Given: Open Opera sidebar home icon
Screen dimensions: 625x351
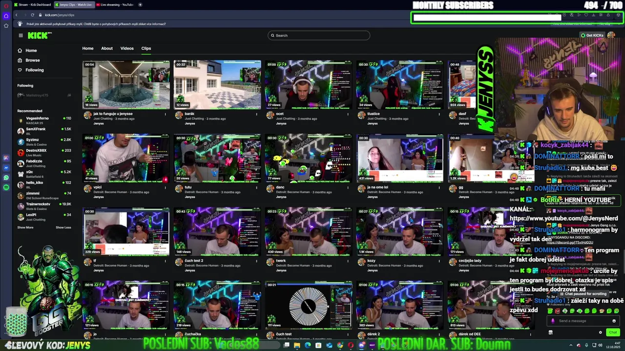Looking at the screenshot, I should point(6,16).
